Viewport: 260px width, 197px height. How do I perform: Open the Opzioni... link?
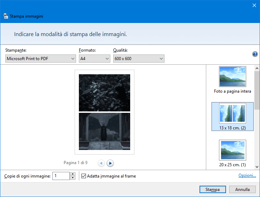[247, 175]
